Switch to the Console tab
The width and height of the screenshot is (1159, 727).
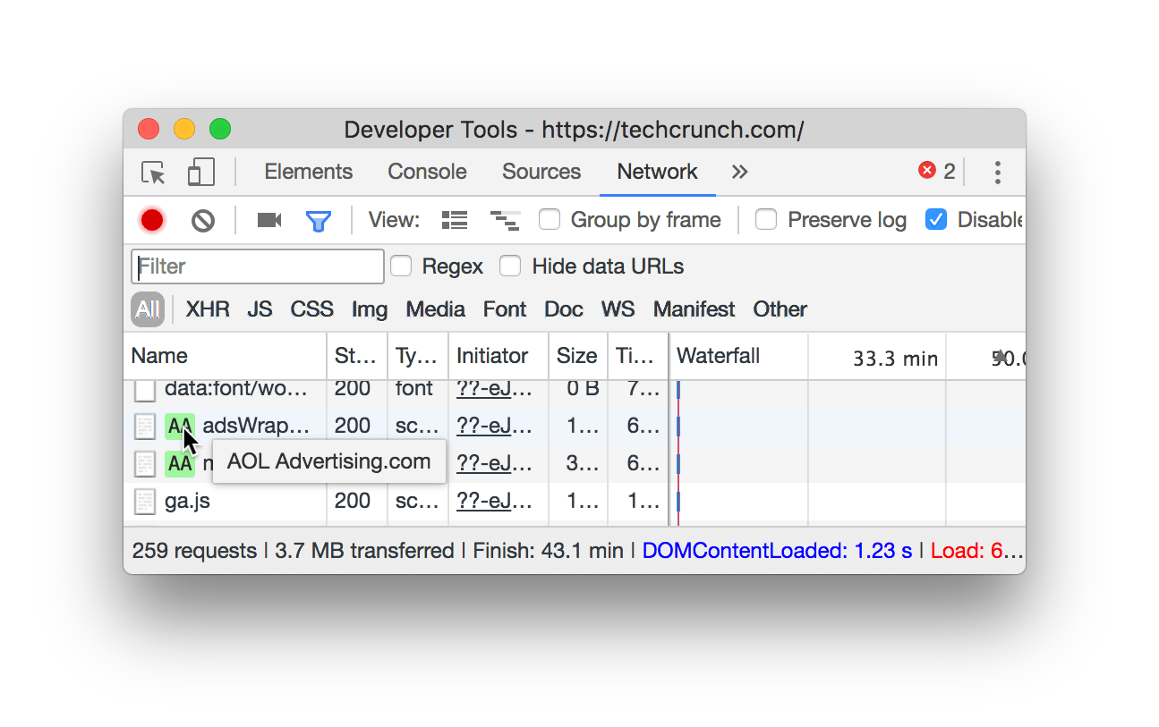pyautogui.click(x=427, y=172)
